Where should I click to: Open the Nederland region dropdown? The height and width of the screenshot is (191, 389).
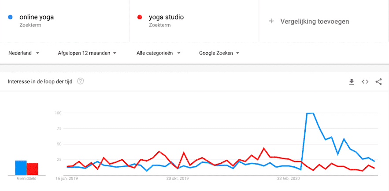click(24, 53)
